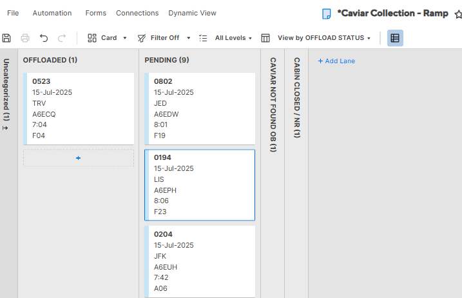Click 7:42 time on card 0204
Screen dimensions: 462x298
click(x=161, y=277)
